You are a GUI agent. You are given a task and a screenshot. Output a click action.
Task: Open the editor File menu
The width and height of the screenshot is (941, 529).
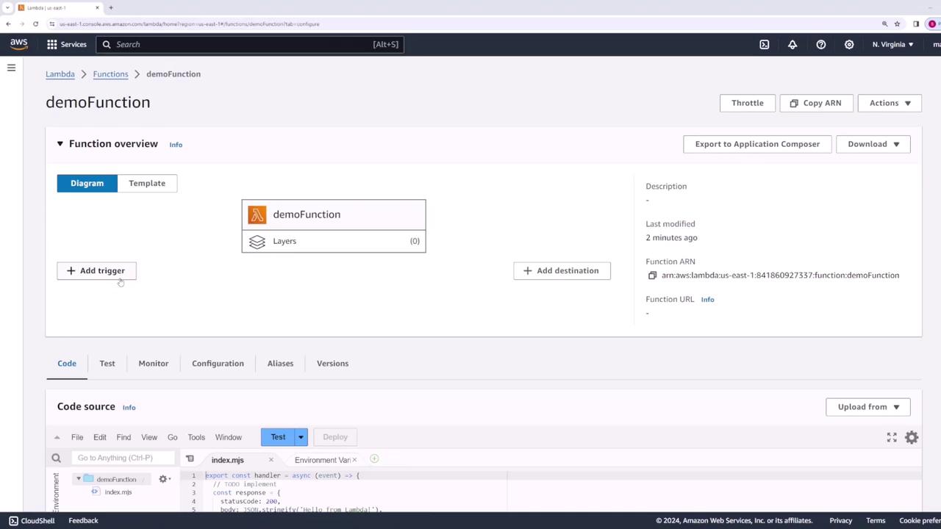tap(77, 437)
